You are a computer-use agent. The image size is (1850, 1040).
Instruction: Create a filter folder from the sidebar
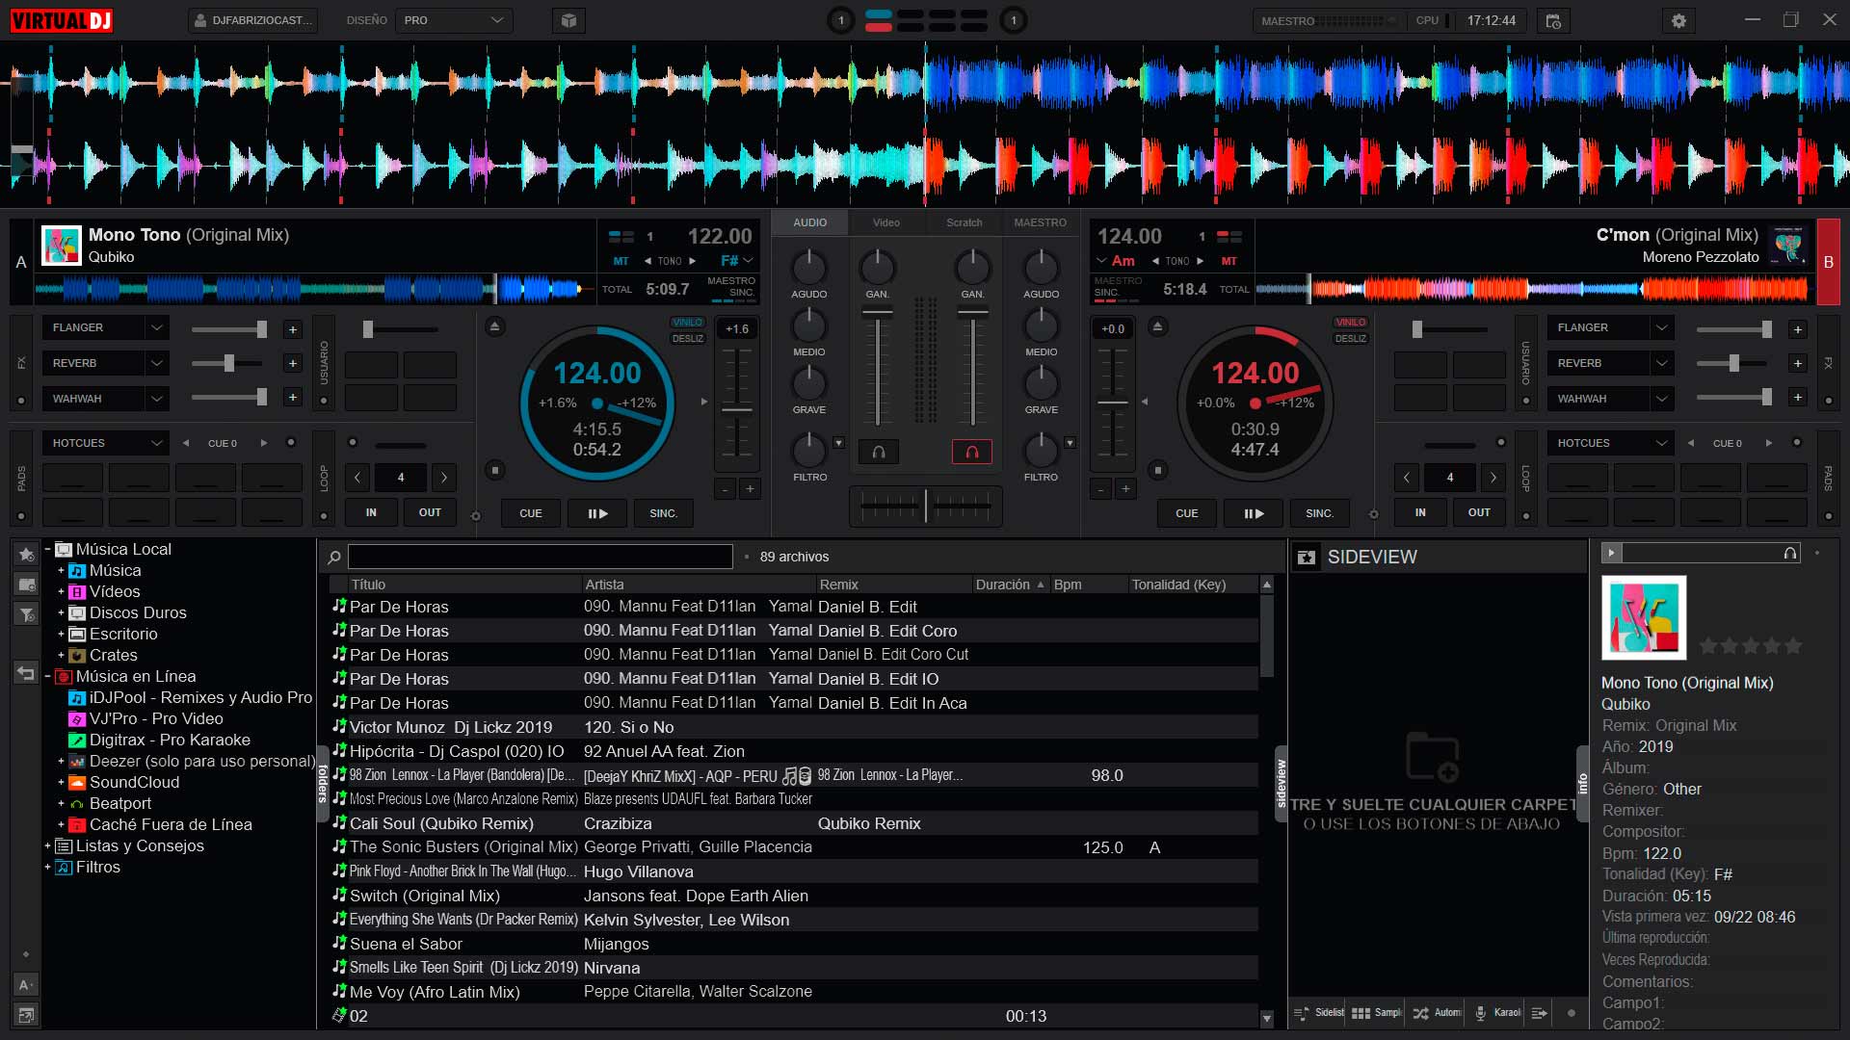click(x=25, y=613)
